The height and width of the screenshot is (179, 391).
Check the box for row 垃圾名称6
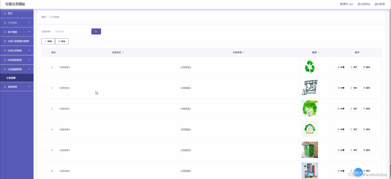[x=45, y=171]
